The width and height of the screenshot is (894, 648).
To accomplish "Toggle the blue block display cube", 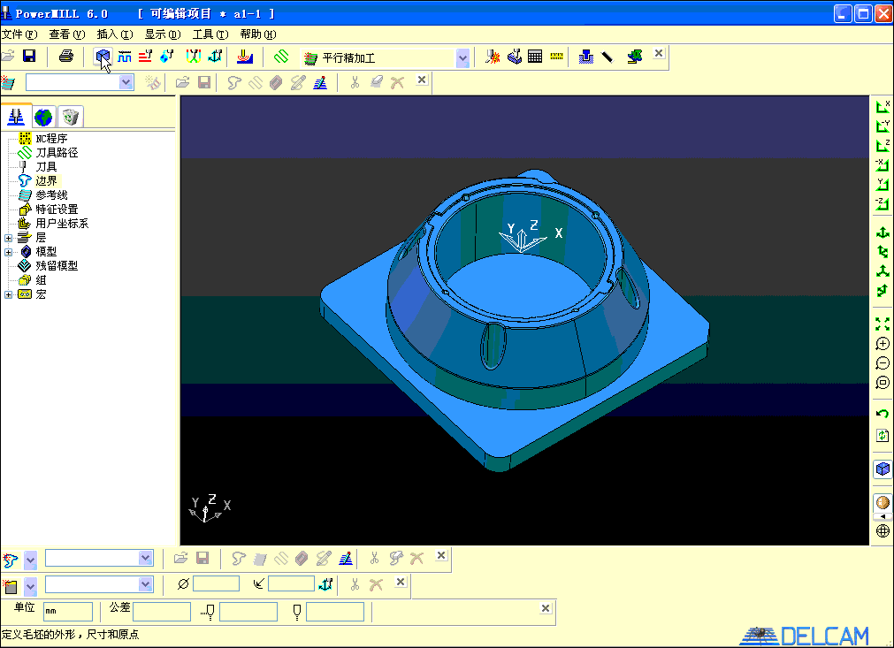I will (x=883, y=469).
